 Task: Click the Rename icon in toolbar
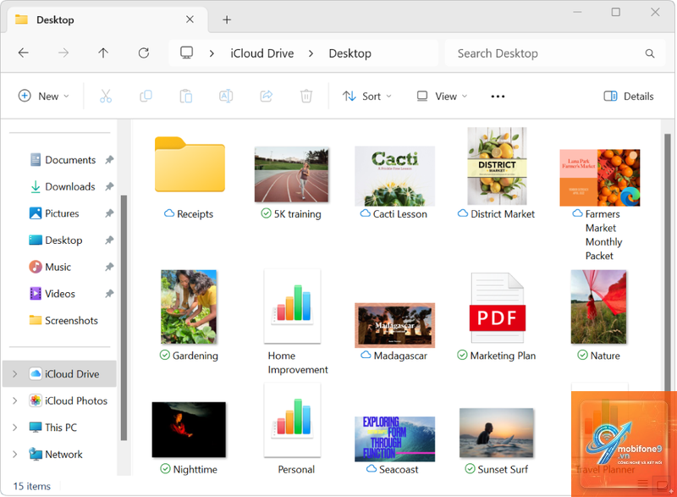(x=226, y=96)
